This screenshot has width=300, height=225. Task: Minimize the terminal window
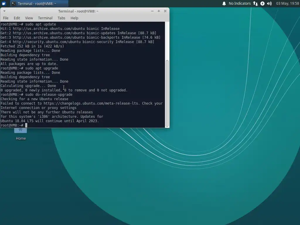point(152,11)
